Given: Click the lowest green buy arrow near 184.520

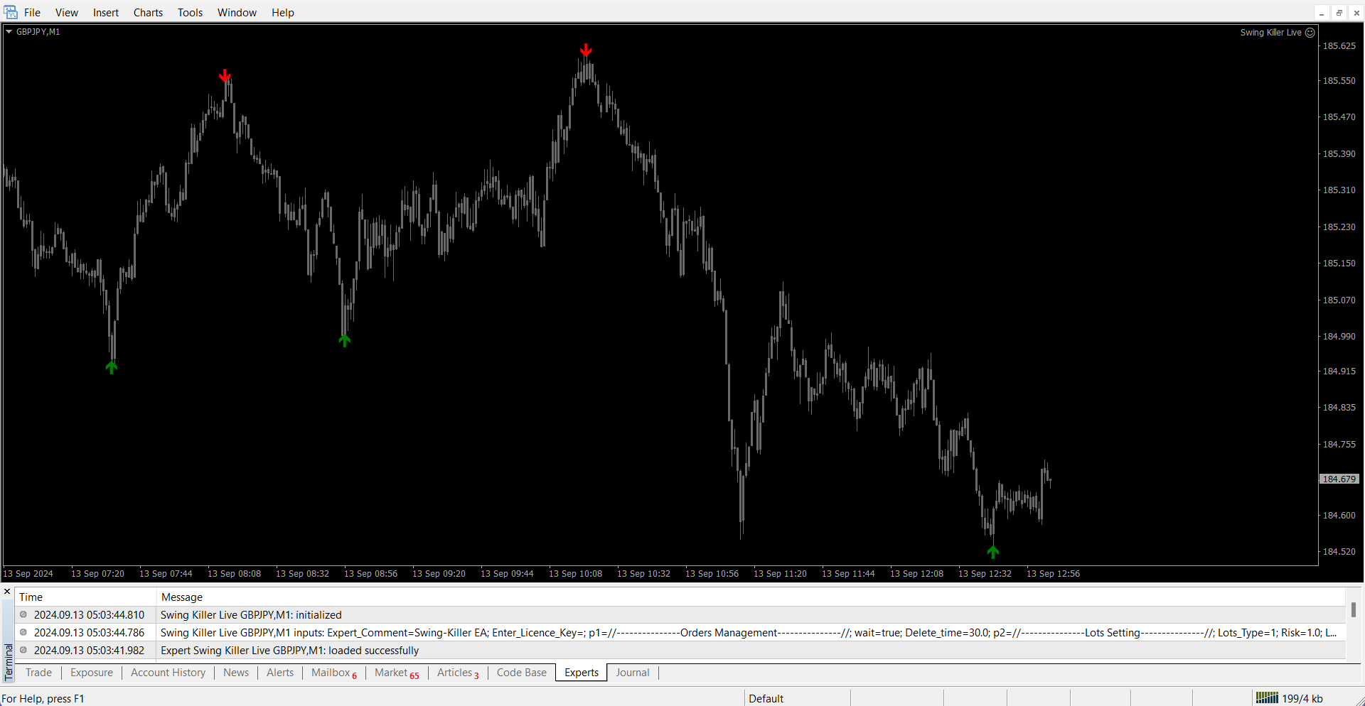Looking at the screenshot, I should click(x=993, y=552).
